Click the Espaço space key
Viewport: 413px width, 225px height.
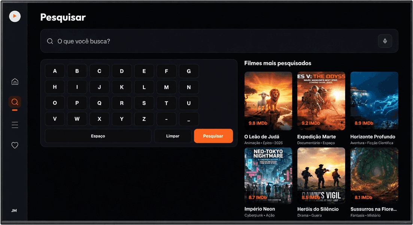coord(98,136)
